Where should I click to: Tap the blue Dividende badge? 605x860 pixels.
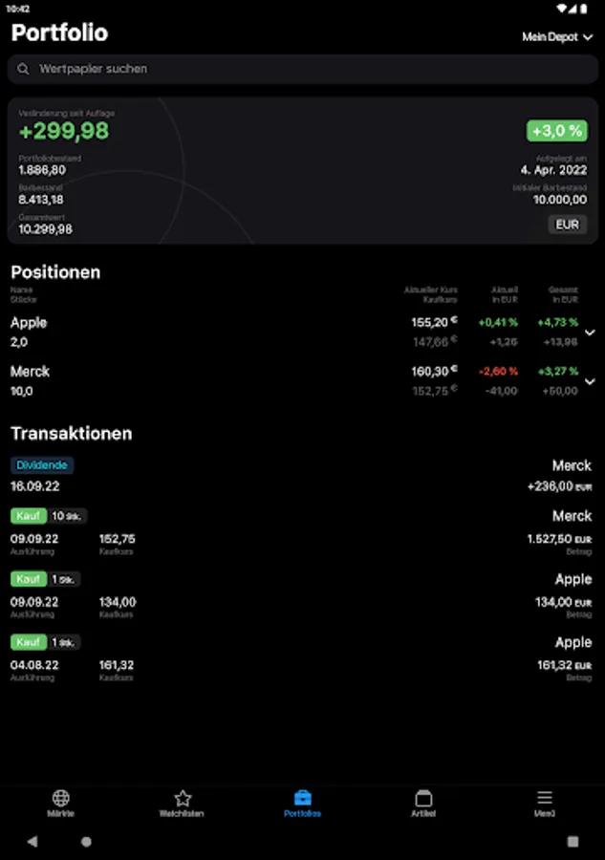pyautogui.click(x=41, y=464)
